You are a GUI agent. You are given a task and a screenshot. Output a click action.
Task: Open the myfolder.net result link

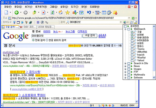click(11, 52)
